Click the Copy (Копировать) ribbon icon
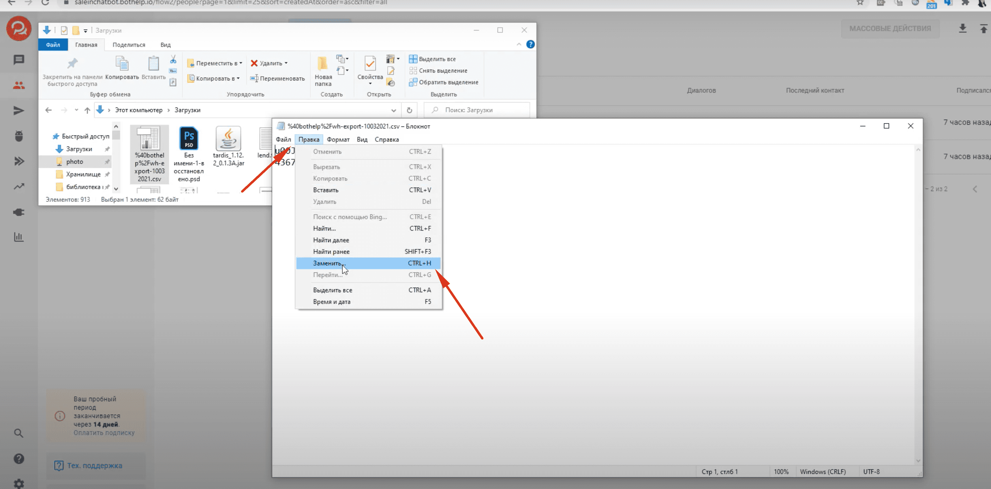 [x=122, y=63]
